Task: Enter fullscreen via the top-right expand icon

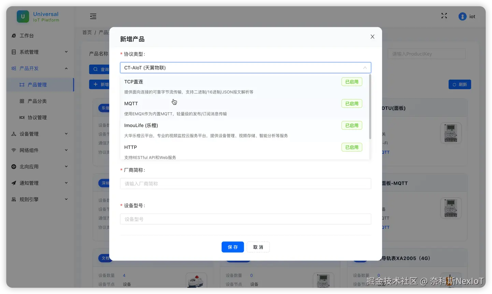Action: pos(444,15)
